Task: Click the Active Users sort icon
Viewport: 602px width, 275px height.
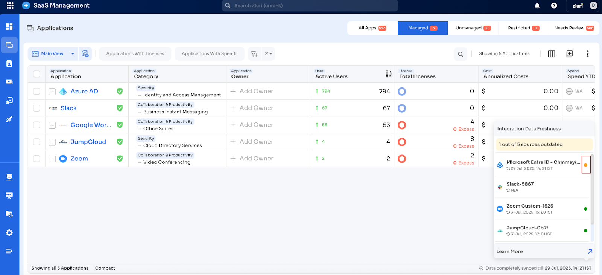Action: pyautogui.click(x=389, y=74)
